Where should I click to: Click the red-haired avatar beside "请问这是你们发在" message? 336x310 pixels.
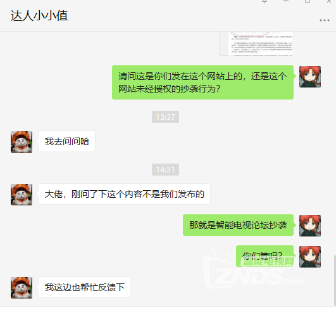click(x=310, y=77)
